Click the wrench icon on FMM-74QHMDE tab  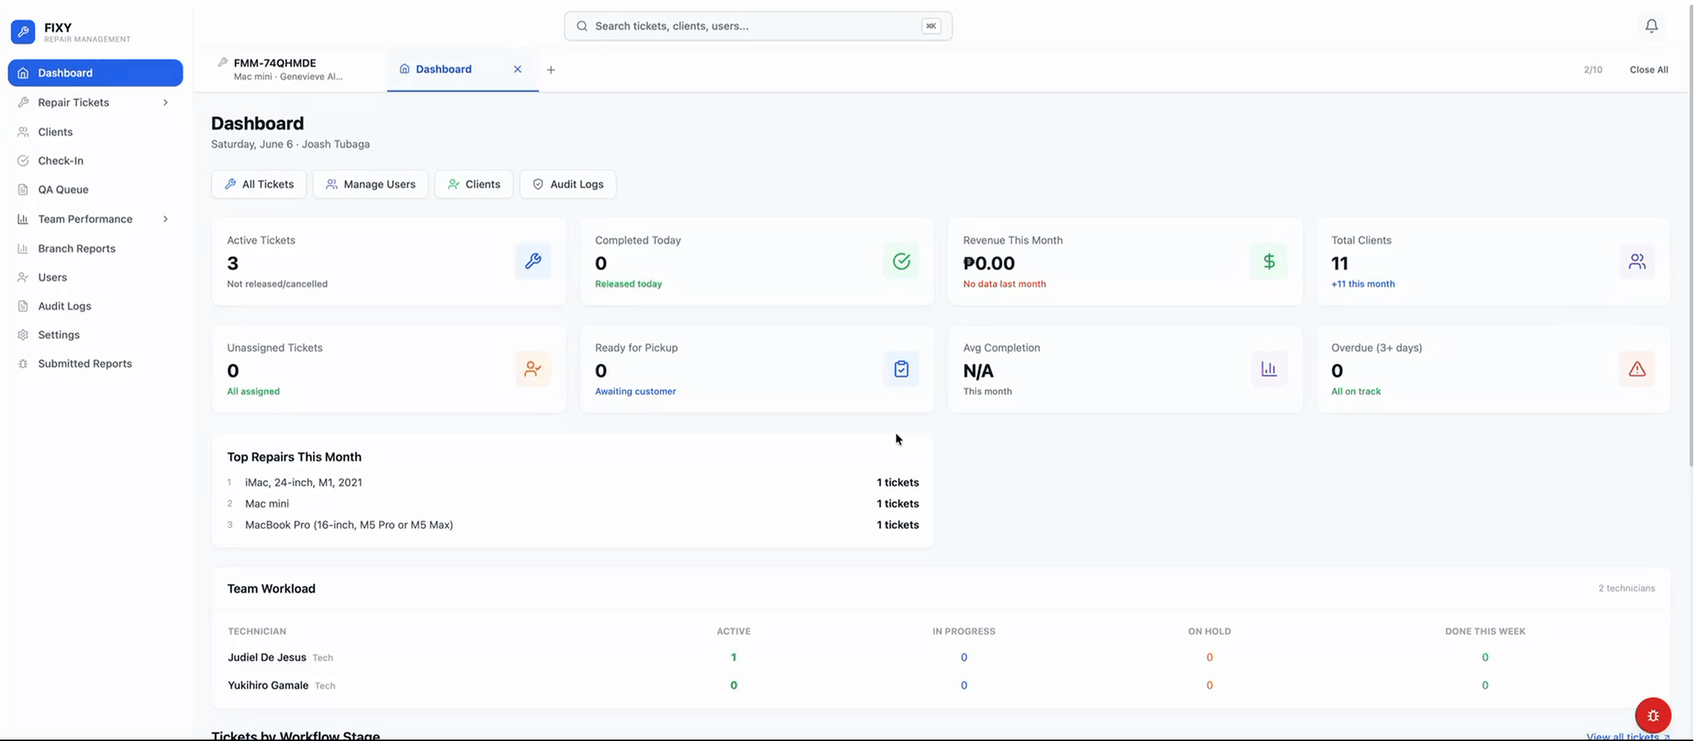(x=222, y=62)
